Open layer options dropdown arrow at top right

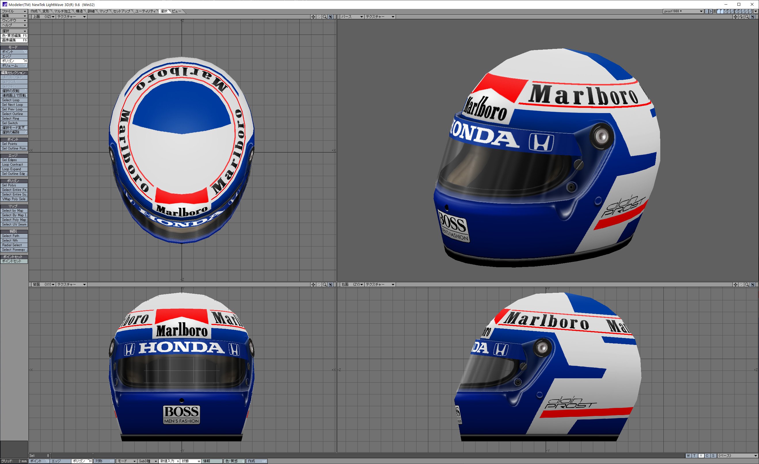[x=755, y=12]
